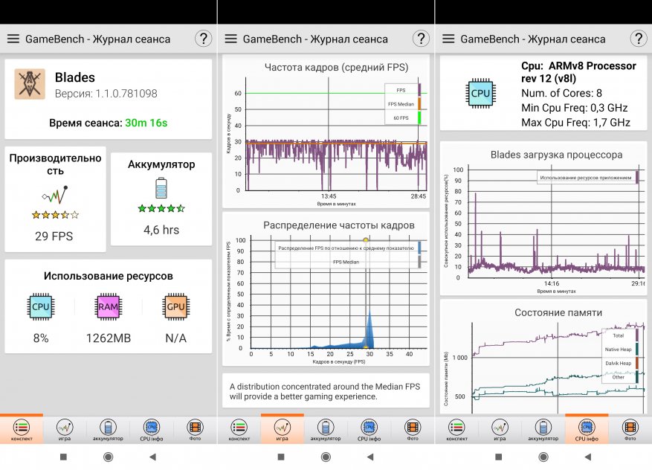Tap the CPU usage chip icon showing 8%
Viewport: 652px width, 470px height.
(x=40, y=306)
